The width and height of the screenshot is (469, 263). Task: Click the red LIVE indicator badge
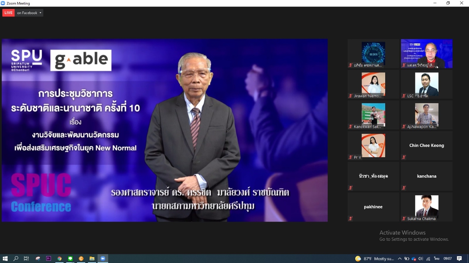click(x=9, y=13)
